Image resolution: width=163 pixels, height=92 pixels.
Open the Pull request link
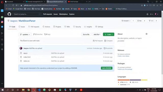pyautogui.click(x=98, y=41)
